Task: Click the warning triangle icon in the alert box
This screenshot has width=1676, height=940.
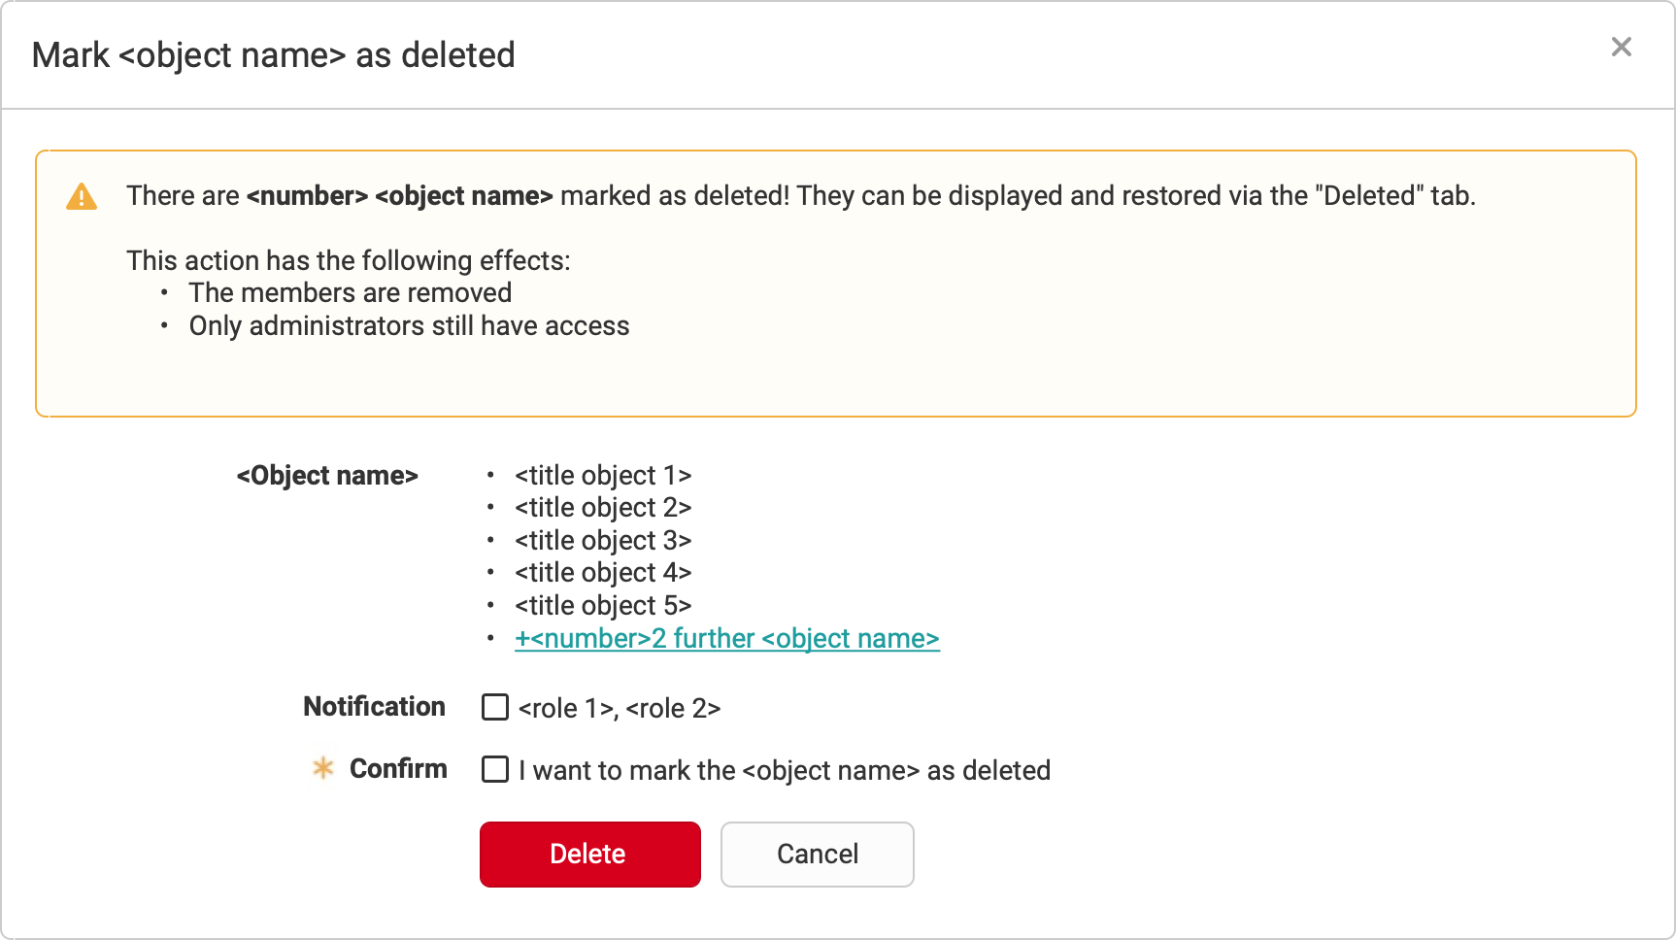Action: [x=83, y=195]
